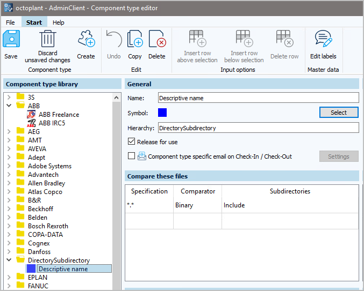Click the DirectorySubdirectory open folder icon

20,260
